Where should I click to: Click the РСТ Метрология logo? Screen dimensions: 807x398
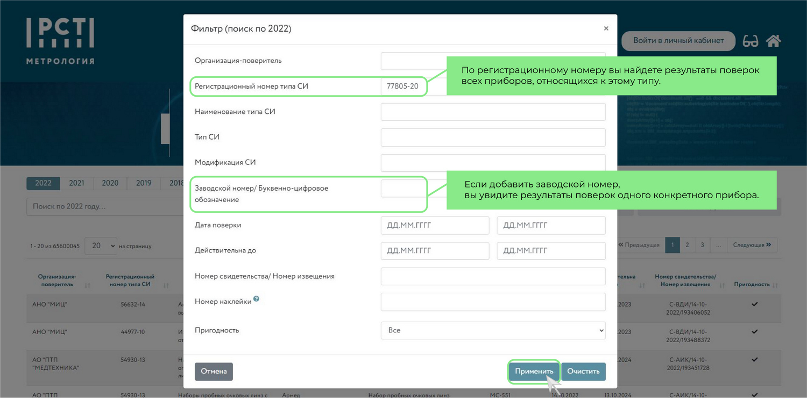coord(60,41)
